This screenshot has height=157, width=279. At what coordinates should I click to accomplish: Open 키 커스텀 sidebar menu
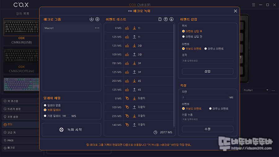pyautogui.click(x=20, y=101)
